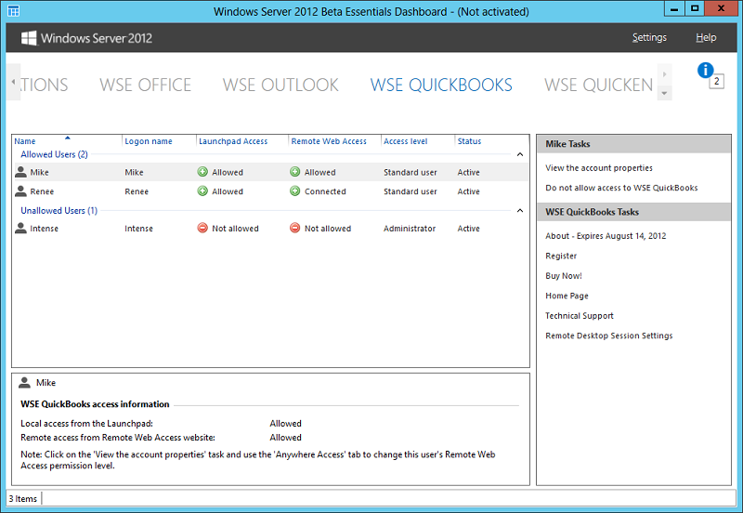Click Mike's logon name cell
The height and width of the screenshot is (513, 743).
[x=134, y=172]
